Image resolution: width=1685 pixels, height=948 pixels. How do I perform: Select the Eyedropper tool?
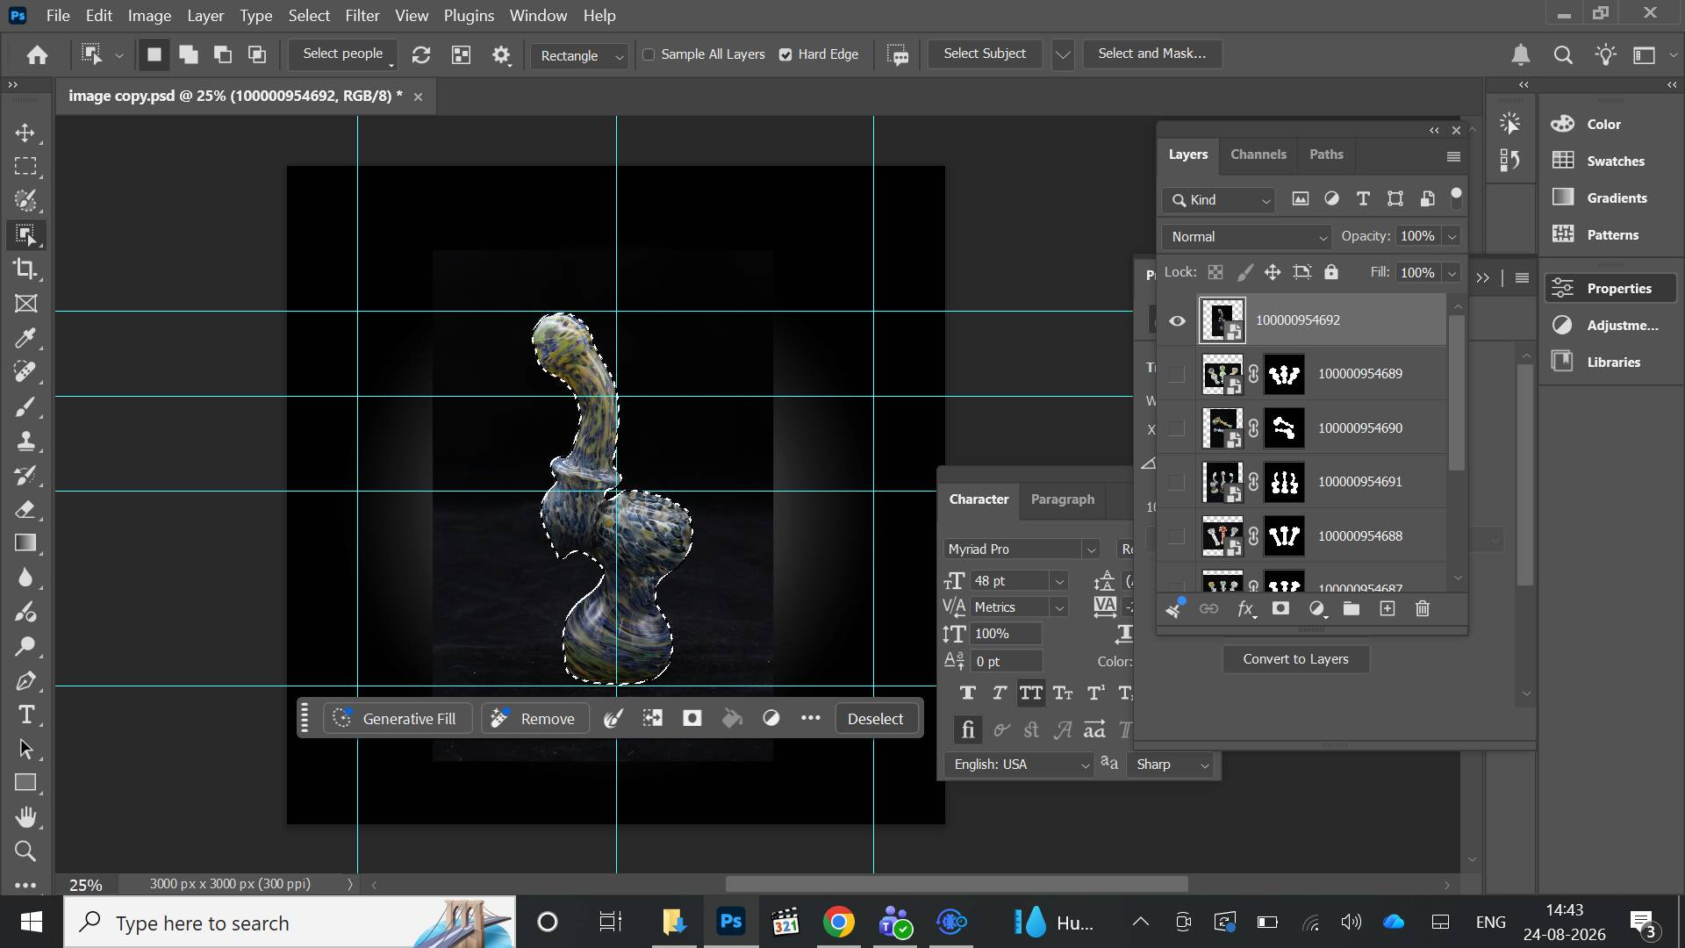25,338
